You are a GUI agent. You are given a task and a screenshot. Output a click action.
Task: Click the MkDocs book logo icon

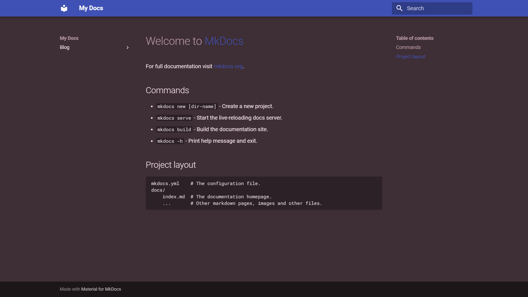coord(64,8)
